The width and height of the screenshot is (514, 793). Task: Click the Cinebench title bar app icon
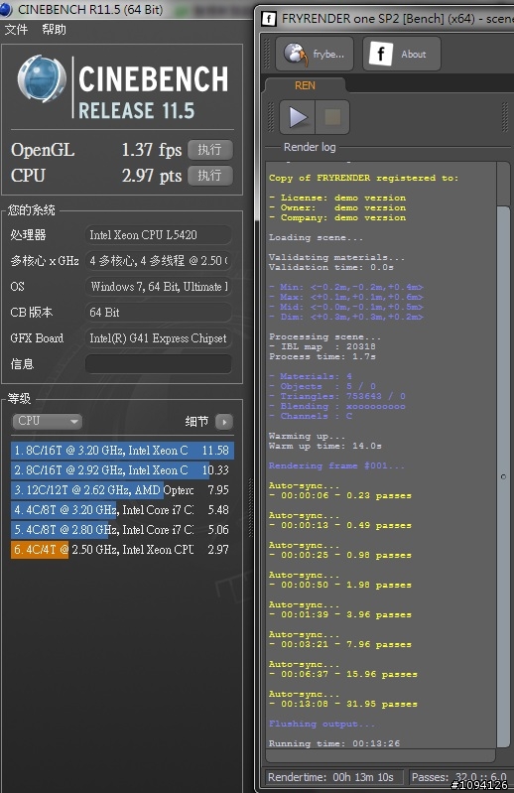coord(6,9)
